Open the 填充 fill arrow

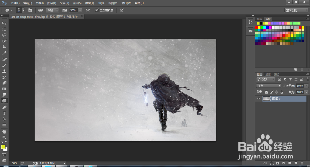click(307, 92)
